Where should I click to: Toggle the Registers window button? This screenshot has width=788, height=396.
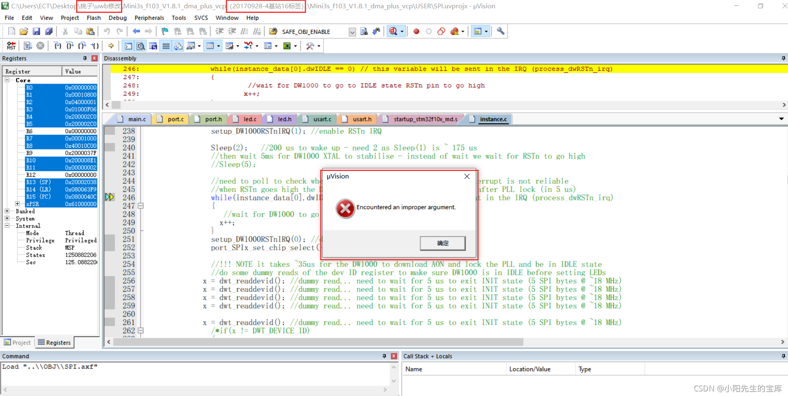[x=166, y=46]
